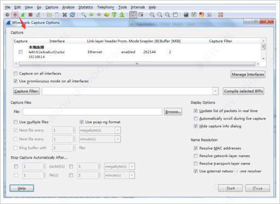Enable Automatically scroll during live capture

point(195,119)
